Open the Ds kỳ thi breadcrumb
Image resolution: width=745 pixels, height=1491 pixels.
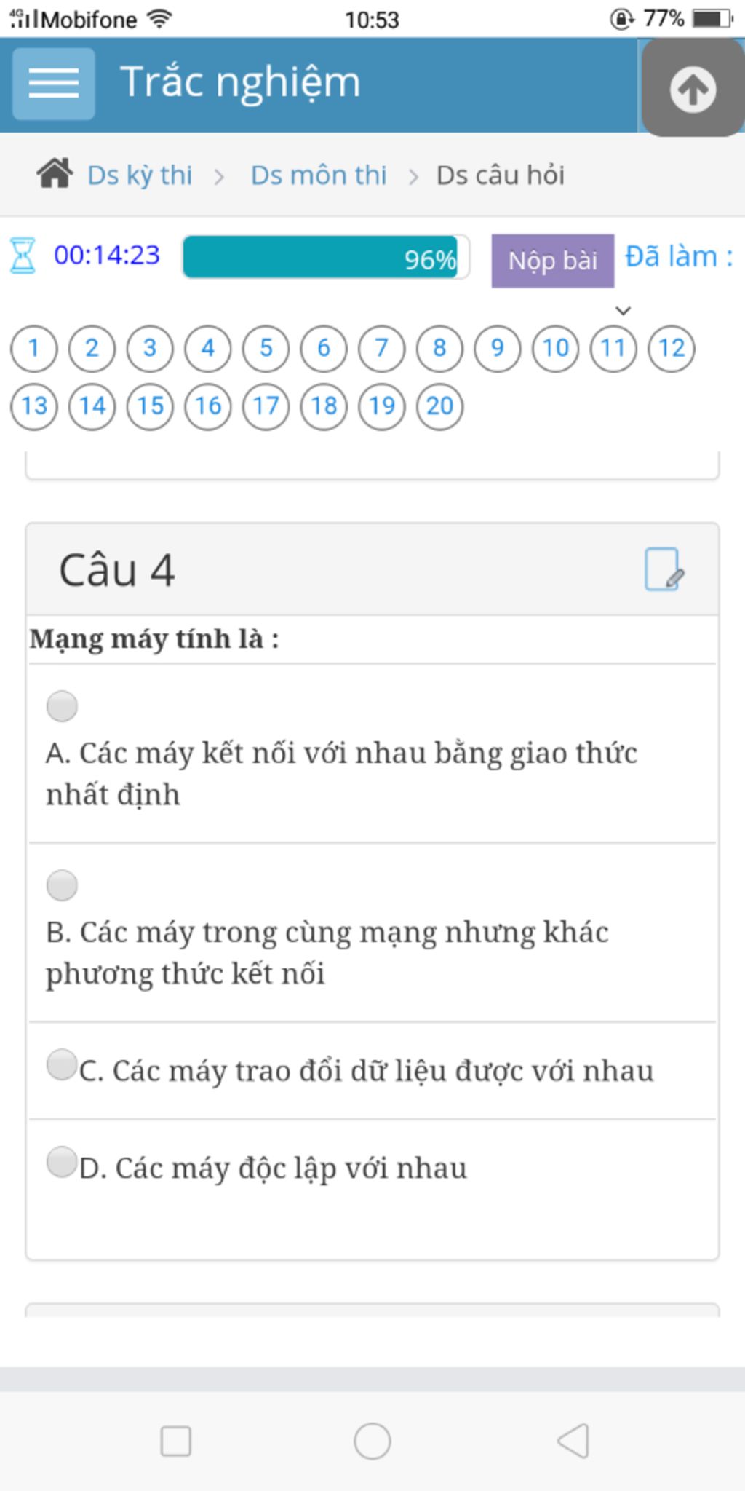point(139,175)
